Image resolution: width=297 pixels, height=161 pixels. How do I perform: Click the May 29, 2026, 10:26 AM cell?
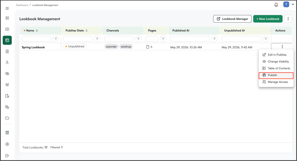point(186,47)
